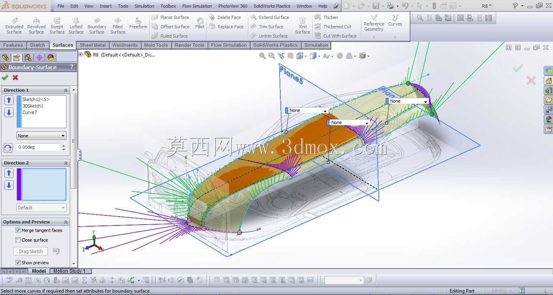Viewport: 553px width, 295px height.
Task: Select the Fillet tool
Action: [x=200, y=23]
